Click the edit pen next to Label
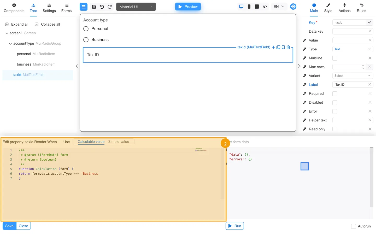This screenshot has height=235, width=376. click(305, 85)
